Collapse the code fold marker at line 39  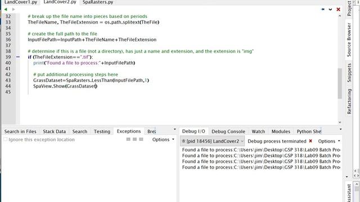(18, 57)
